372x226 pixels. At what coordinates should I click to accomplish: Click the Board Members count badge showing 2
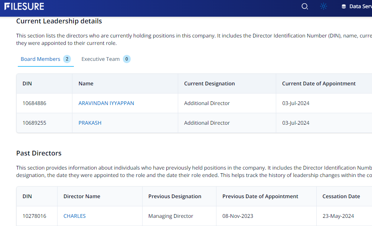[x=67, y=59]
